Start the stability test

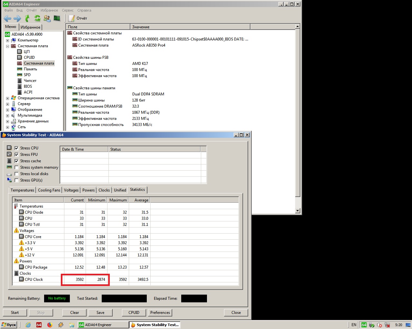click(x=15, y=313)
